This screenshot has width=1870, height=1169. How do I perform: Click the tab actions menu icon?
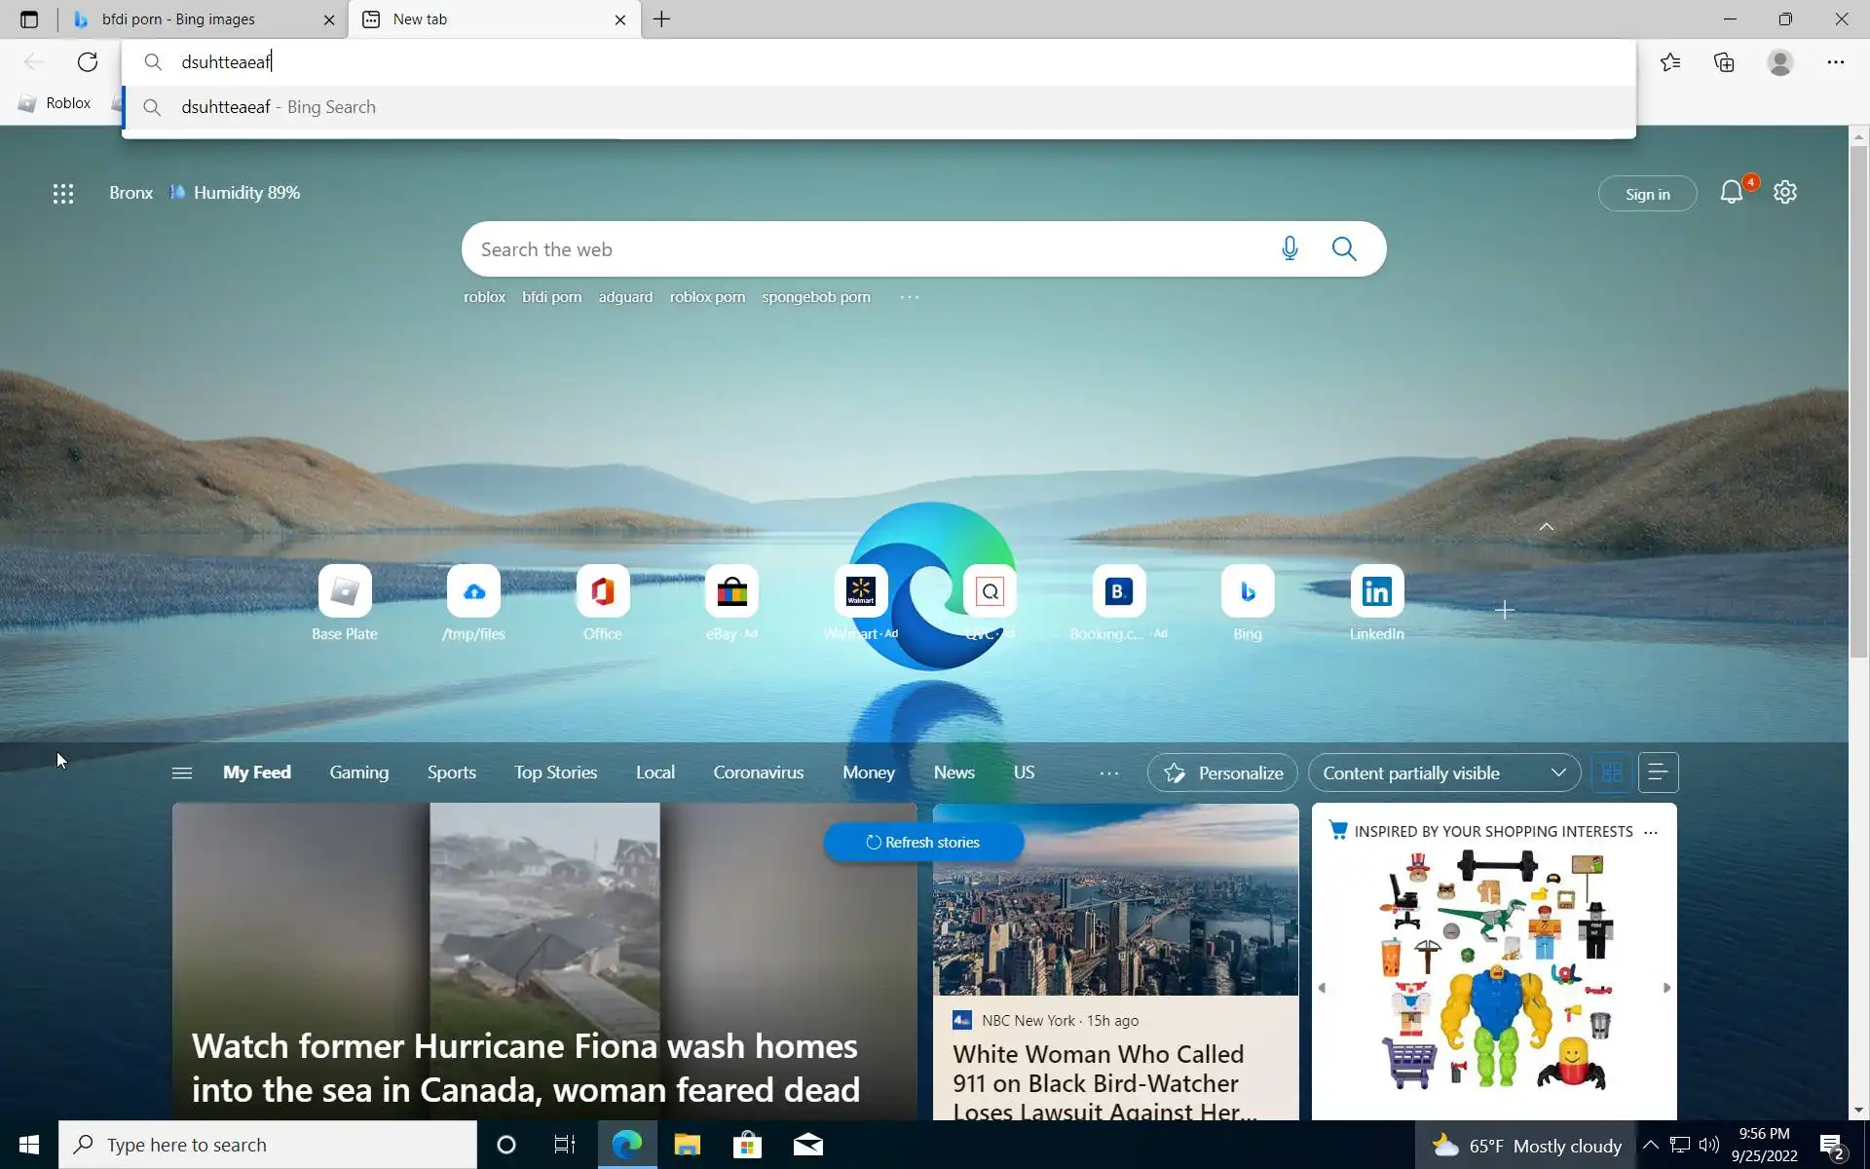coord(29,19)
